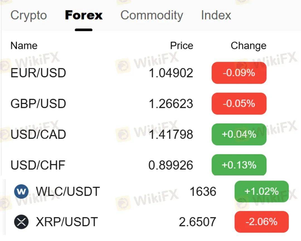
Task: Click the +1.02% change badge
Action: click(x=262, y=191)
